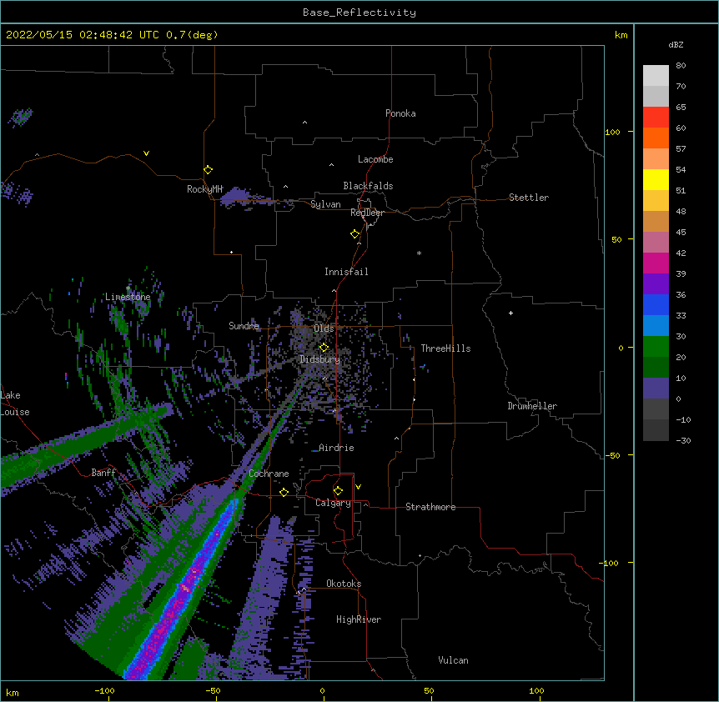This screenshot has height=702, width=719.
Task: Click the Limestone label
Action: click(128, 297)
